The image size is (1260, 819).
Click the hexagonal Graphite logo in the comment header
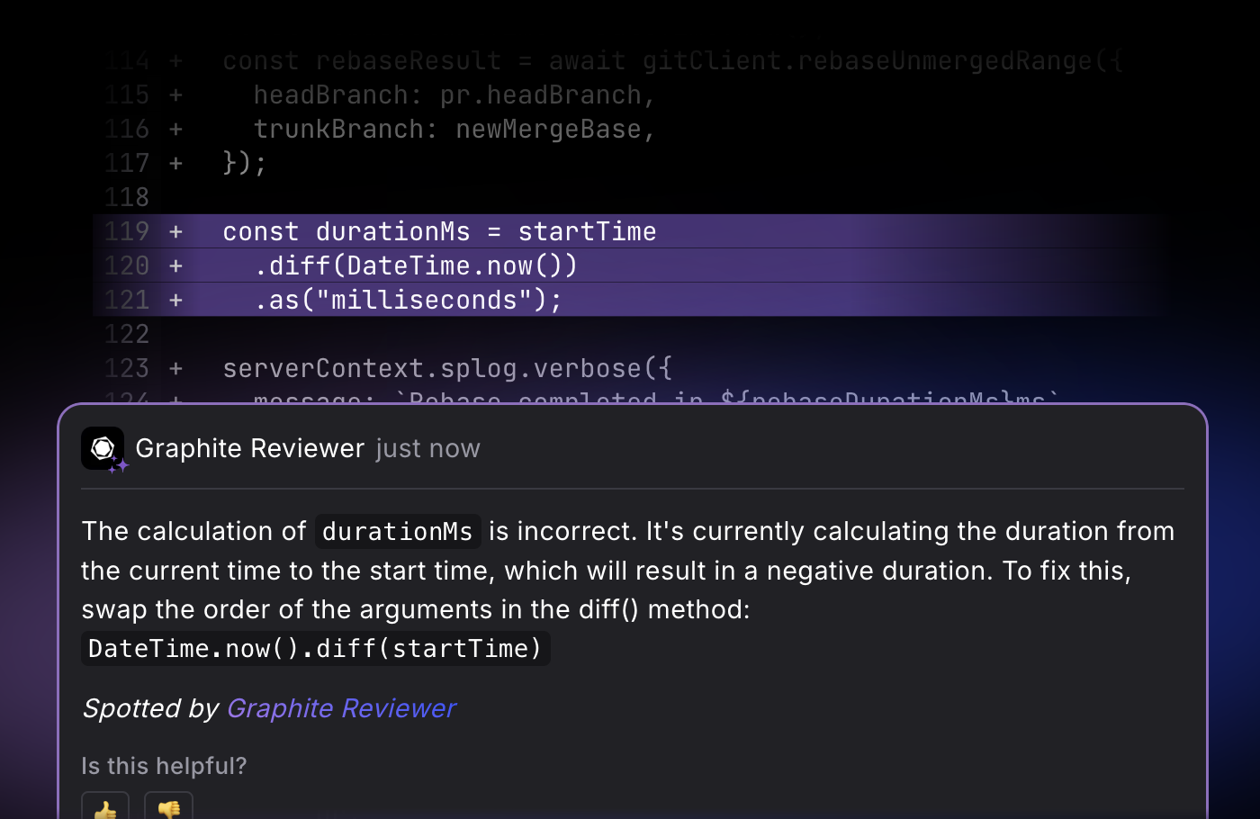[103, 446]
